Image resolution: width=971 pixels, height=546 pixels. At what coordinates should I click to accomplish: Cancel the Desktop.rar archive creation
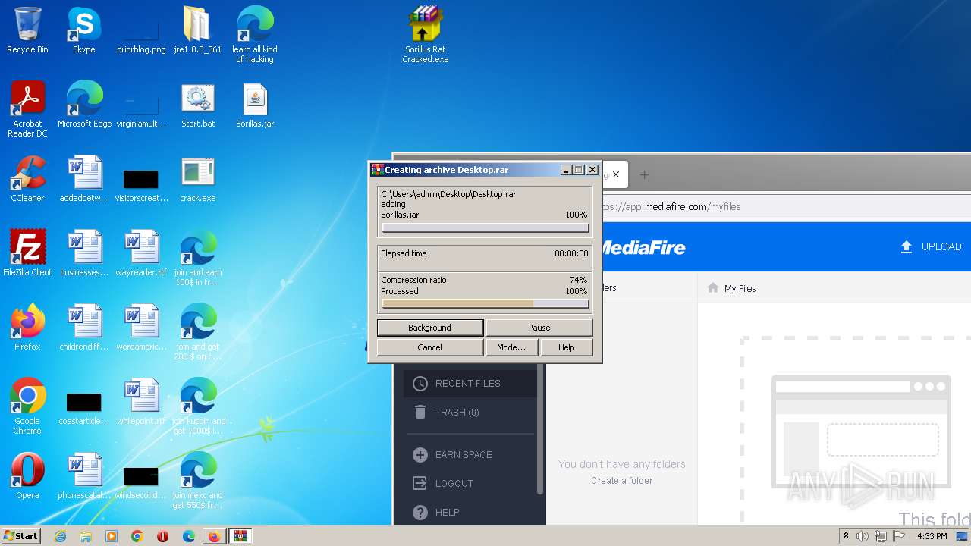click(x=429, y=347)
